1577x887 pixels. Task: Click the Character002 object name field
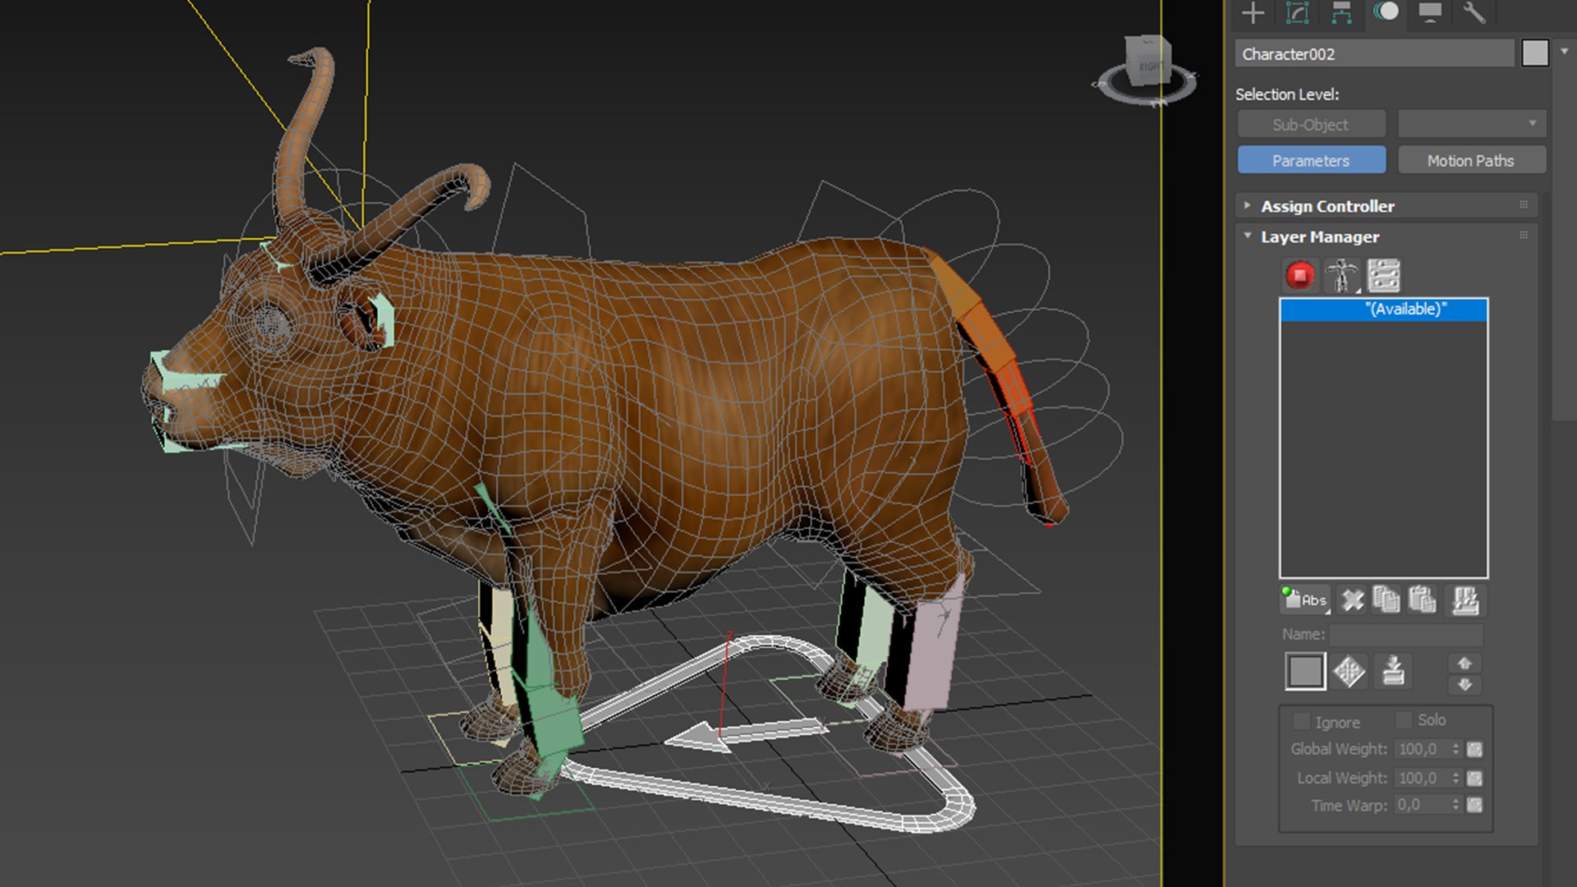pos(1374,54)
